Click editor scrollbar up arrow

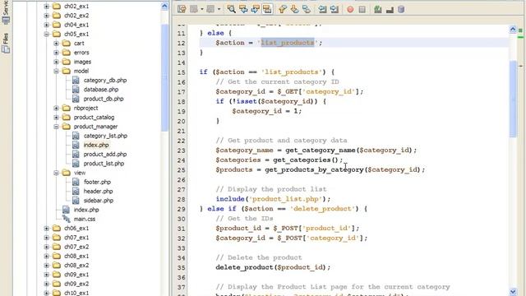tap(513, 30)
